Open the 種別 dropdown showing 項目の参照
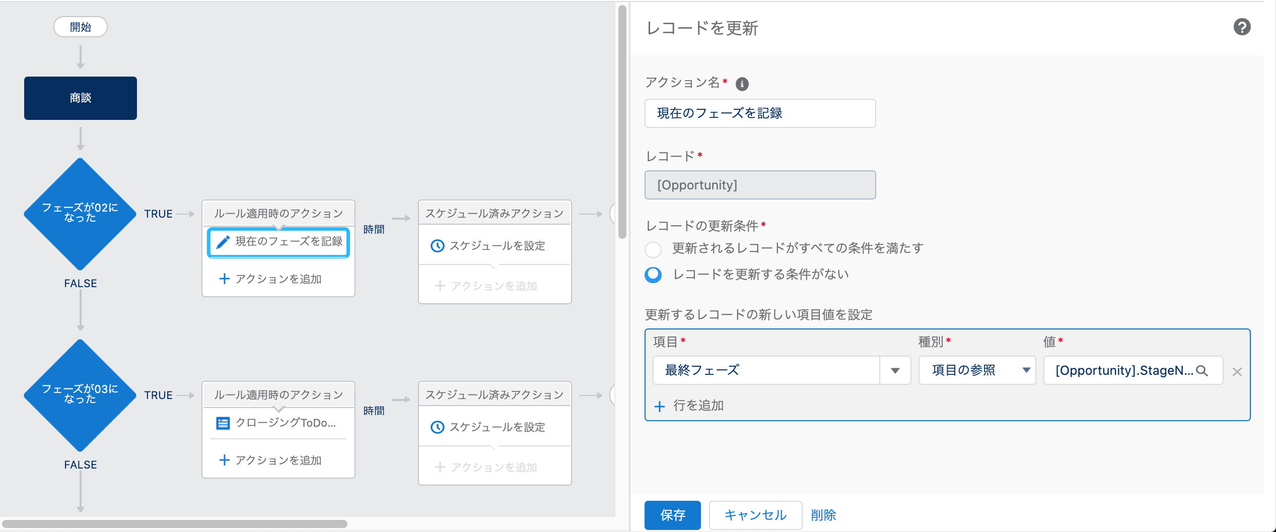This screenshot has height=532, width=1276. coord(1027,370)
